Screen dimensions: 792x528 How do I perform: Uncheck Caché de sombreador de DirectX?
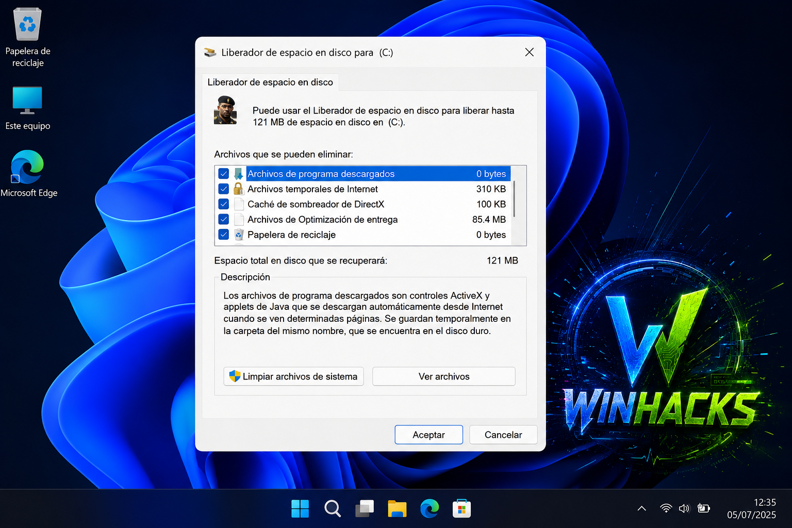coord(224,204)
